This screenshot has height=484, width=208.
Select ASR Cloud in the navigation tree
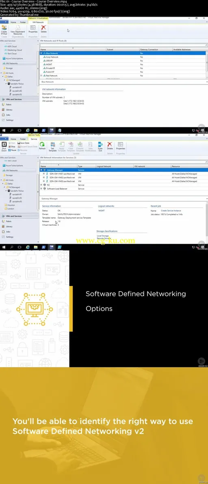(12, 46)
